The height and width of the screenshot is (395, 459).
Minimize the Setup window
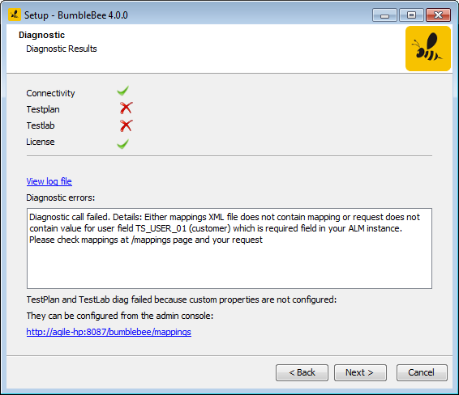(x=384, y=15)
